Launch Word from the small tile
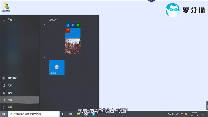Screen dimensions: 208x117 click(73, 25)
